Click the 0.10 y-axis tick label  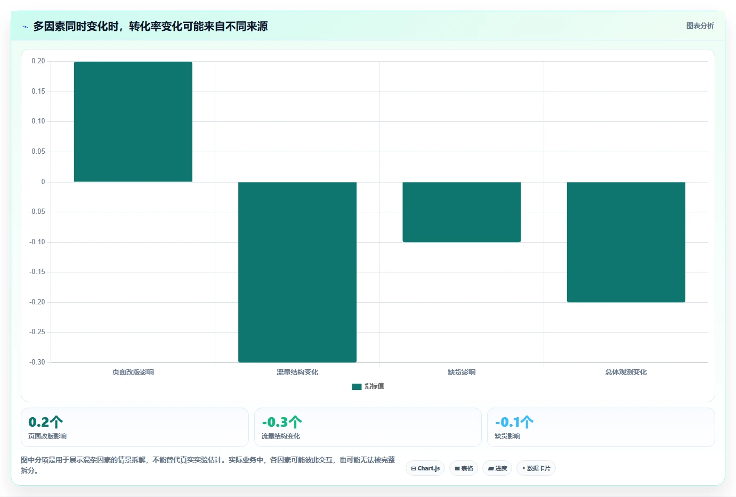pyautogui.click(x=38, y=121)
